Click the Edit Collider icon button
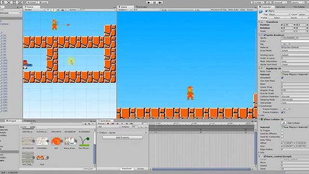Screen dimensions: 309x174 click(x=283, y=123)
